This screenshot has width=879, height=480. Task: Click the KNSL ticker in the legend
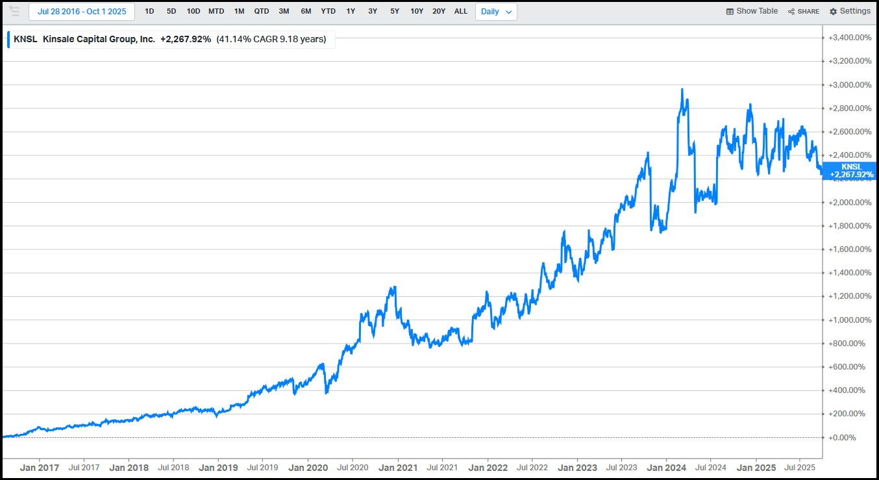pos(25,39)
